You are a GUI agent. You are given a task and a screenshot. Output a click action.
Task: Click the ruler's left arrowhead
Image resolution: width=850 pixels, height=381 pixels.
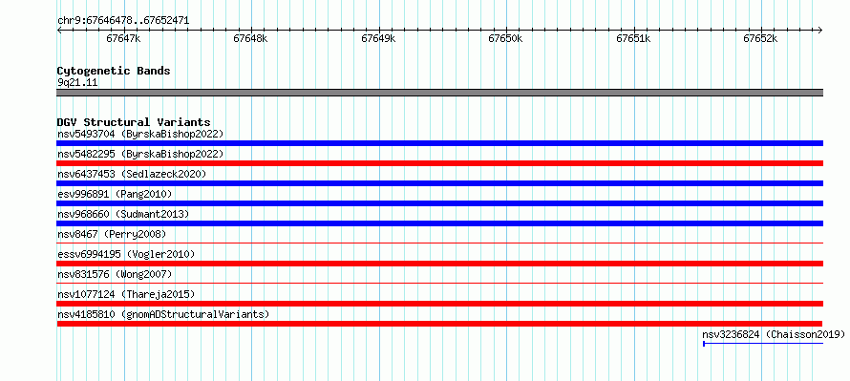coord(59,30)
